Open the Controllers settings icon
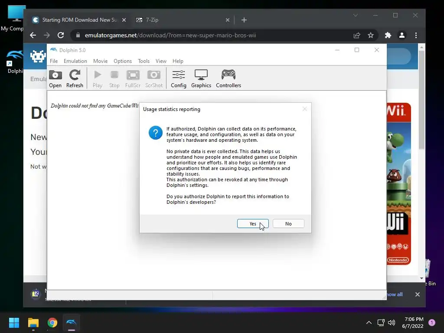Screen dimensions: 444x333 tap(229, 79)
